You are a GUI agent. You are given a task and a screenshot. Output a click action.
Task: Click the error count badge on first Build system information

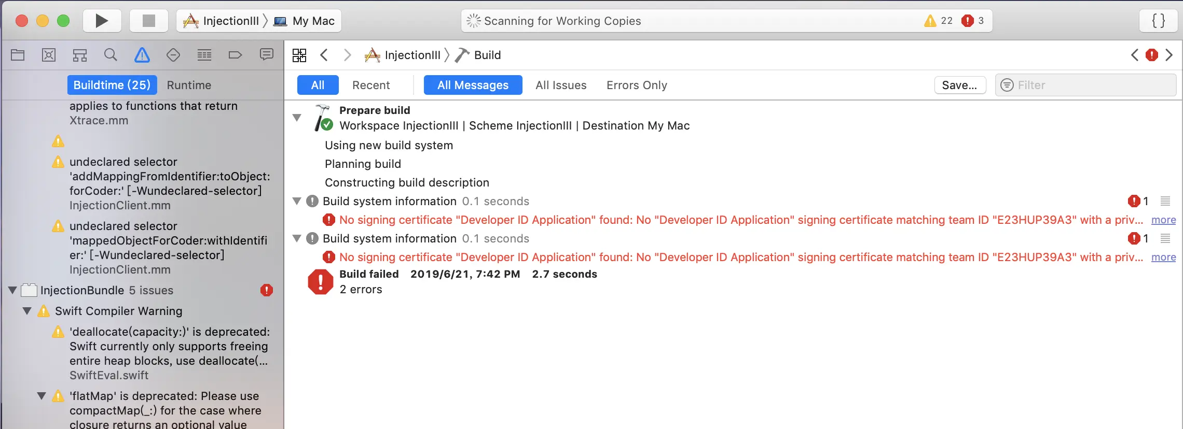(x=1138, y=201)
